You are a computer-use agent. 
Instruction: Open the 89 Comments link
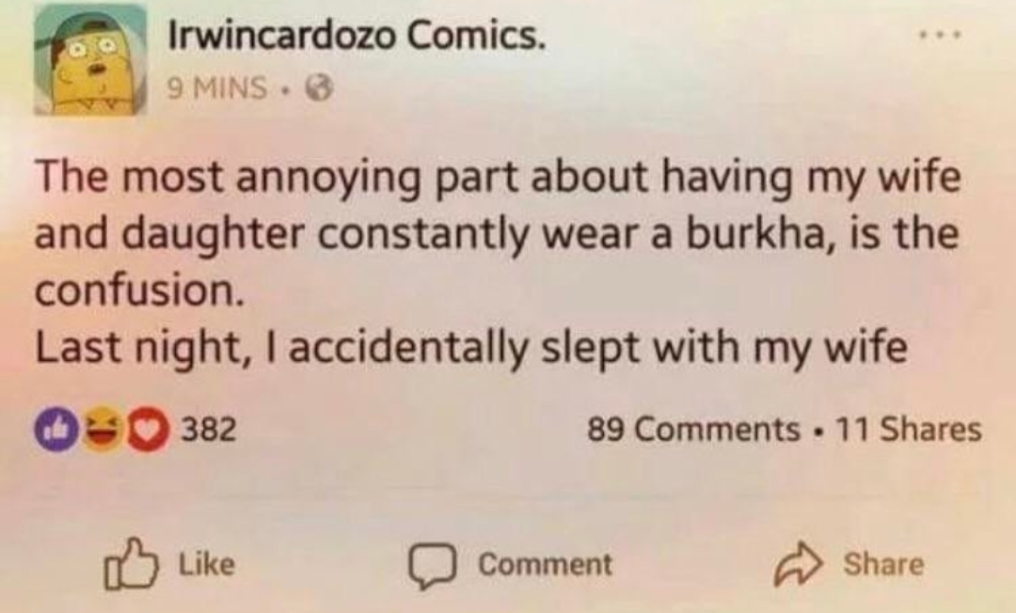tap(693, 429)
